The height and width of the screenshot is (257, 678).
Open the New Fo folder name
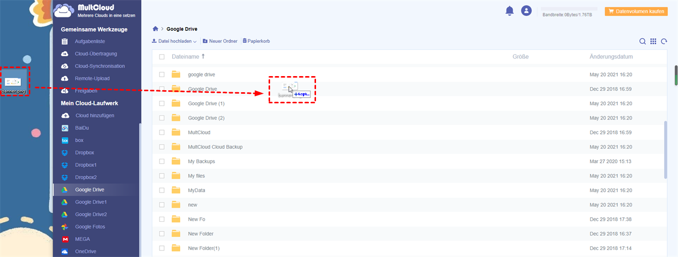click(196, 219)
